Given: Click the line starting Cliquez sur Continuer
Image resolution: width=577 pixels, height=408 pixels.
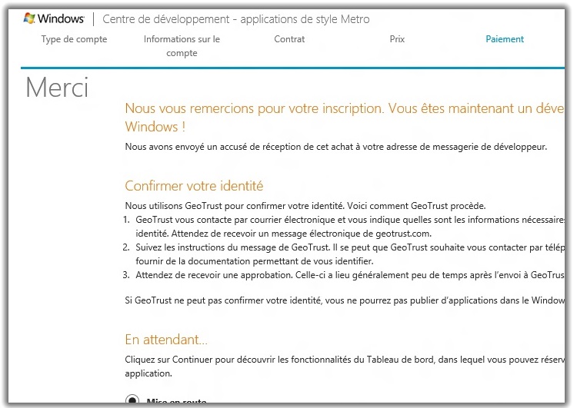Looking at the screenshot, I should tap(345, 367).
